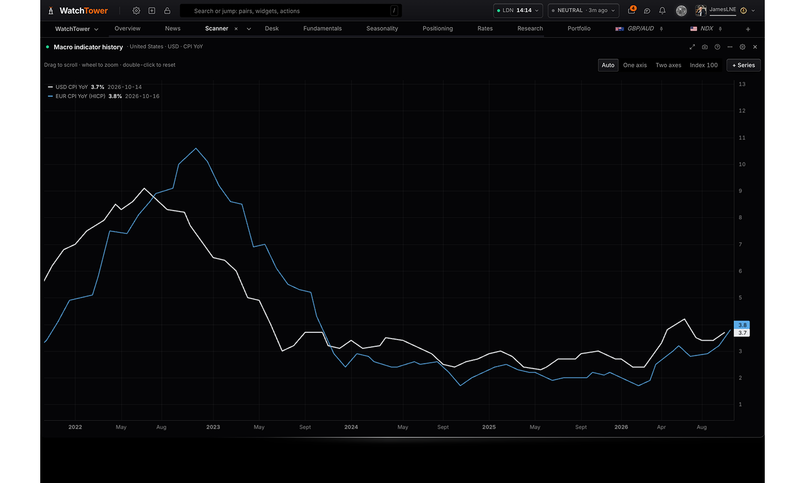805x483 pixels.
Task: Open the pinned NDX tab
Action: tap(702, 28)
